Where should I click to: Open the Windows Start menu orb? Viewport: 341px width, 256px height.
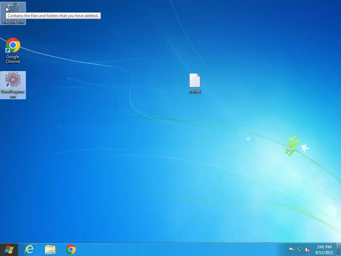(9, 249)
